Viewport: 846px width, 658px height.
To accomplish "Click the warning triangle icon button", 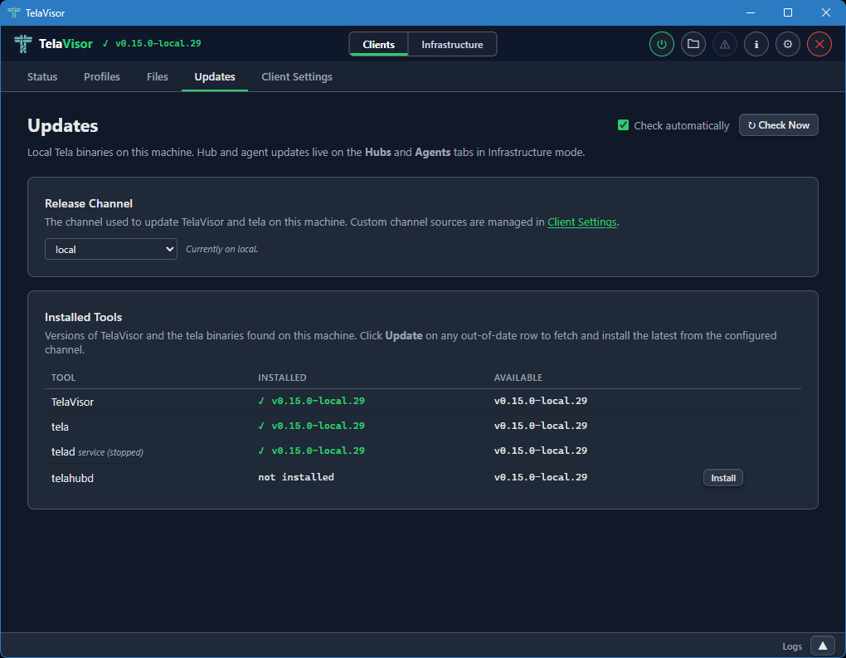I will (x=725, y=44).
